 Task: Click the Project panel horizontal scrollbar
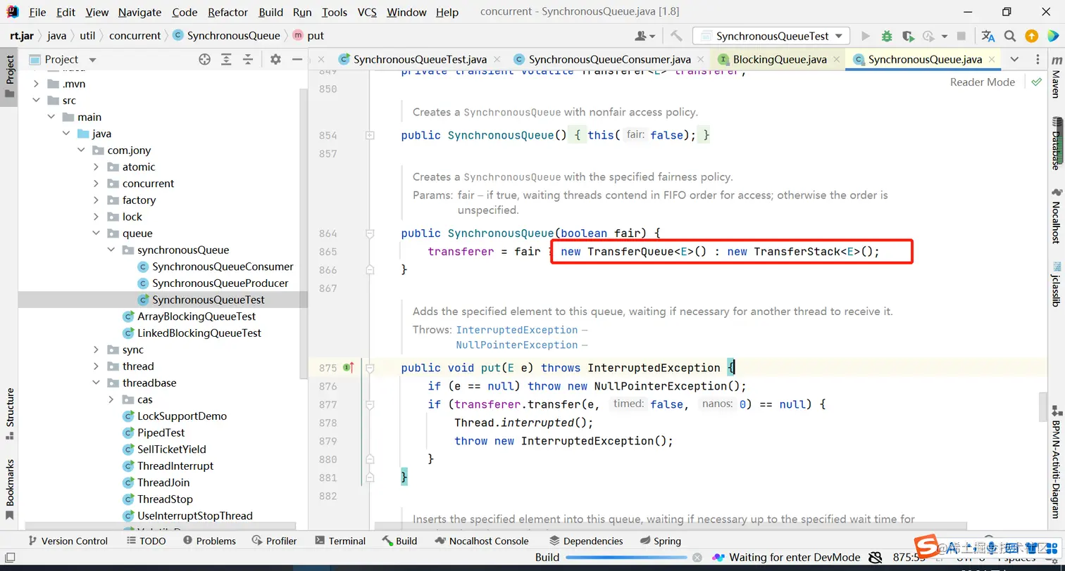click(161, 526)
